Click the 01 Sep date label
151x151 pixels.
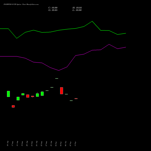click(56, 144)
